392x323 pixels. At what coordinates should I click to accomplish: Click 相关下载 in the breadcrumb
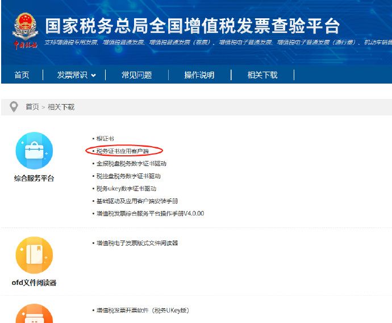point(61,107)
